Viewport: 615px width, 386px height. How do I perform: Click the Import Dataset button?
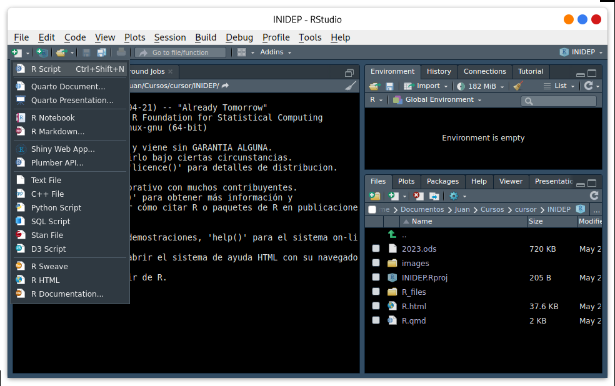(x=426, y=86)
